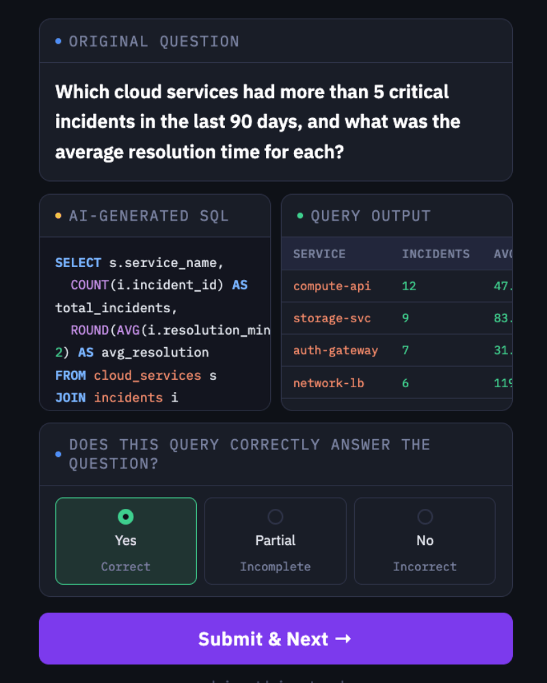Select the Yes Correct radio option
This screenshot has width=547, height=683.
[126, 540]
